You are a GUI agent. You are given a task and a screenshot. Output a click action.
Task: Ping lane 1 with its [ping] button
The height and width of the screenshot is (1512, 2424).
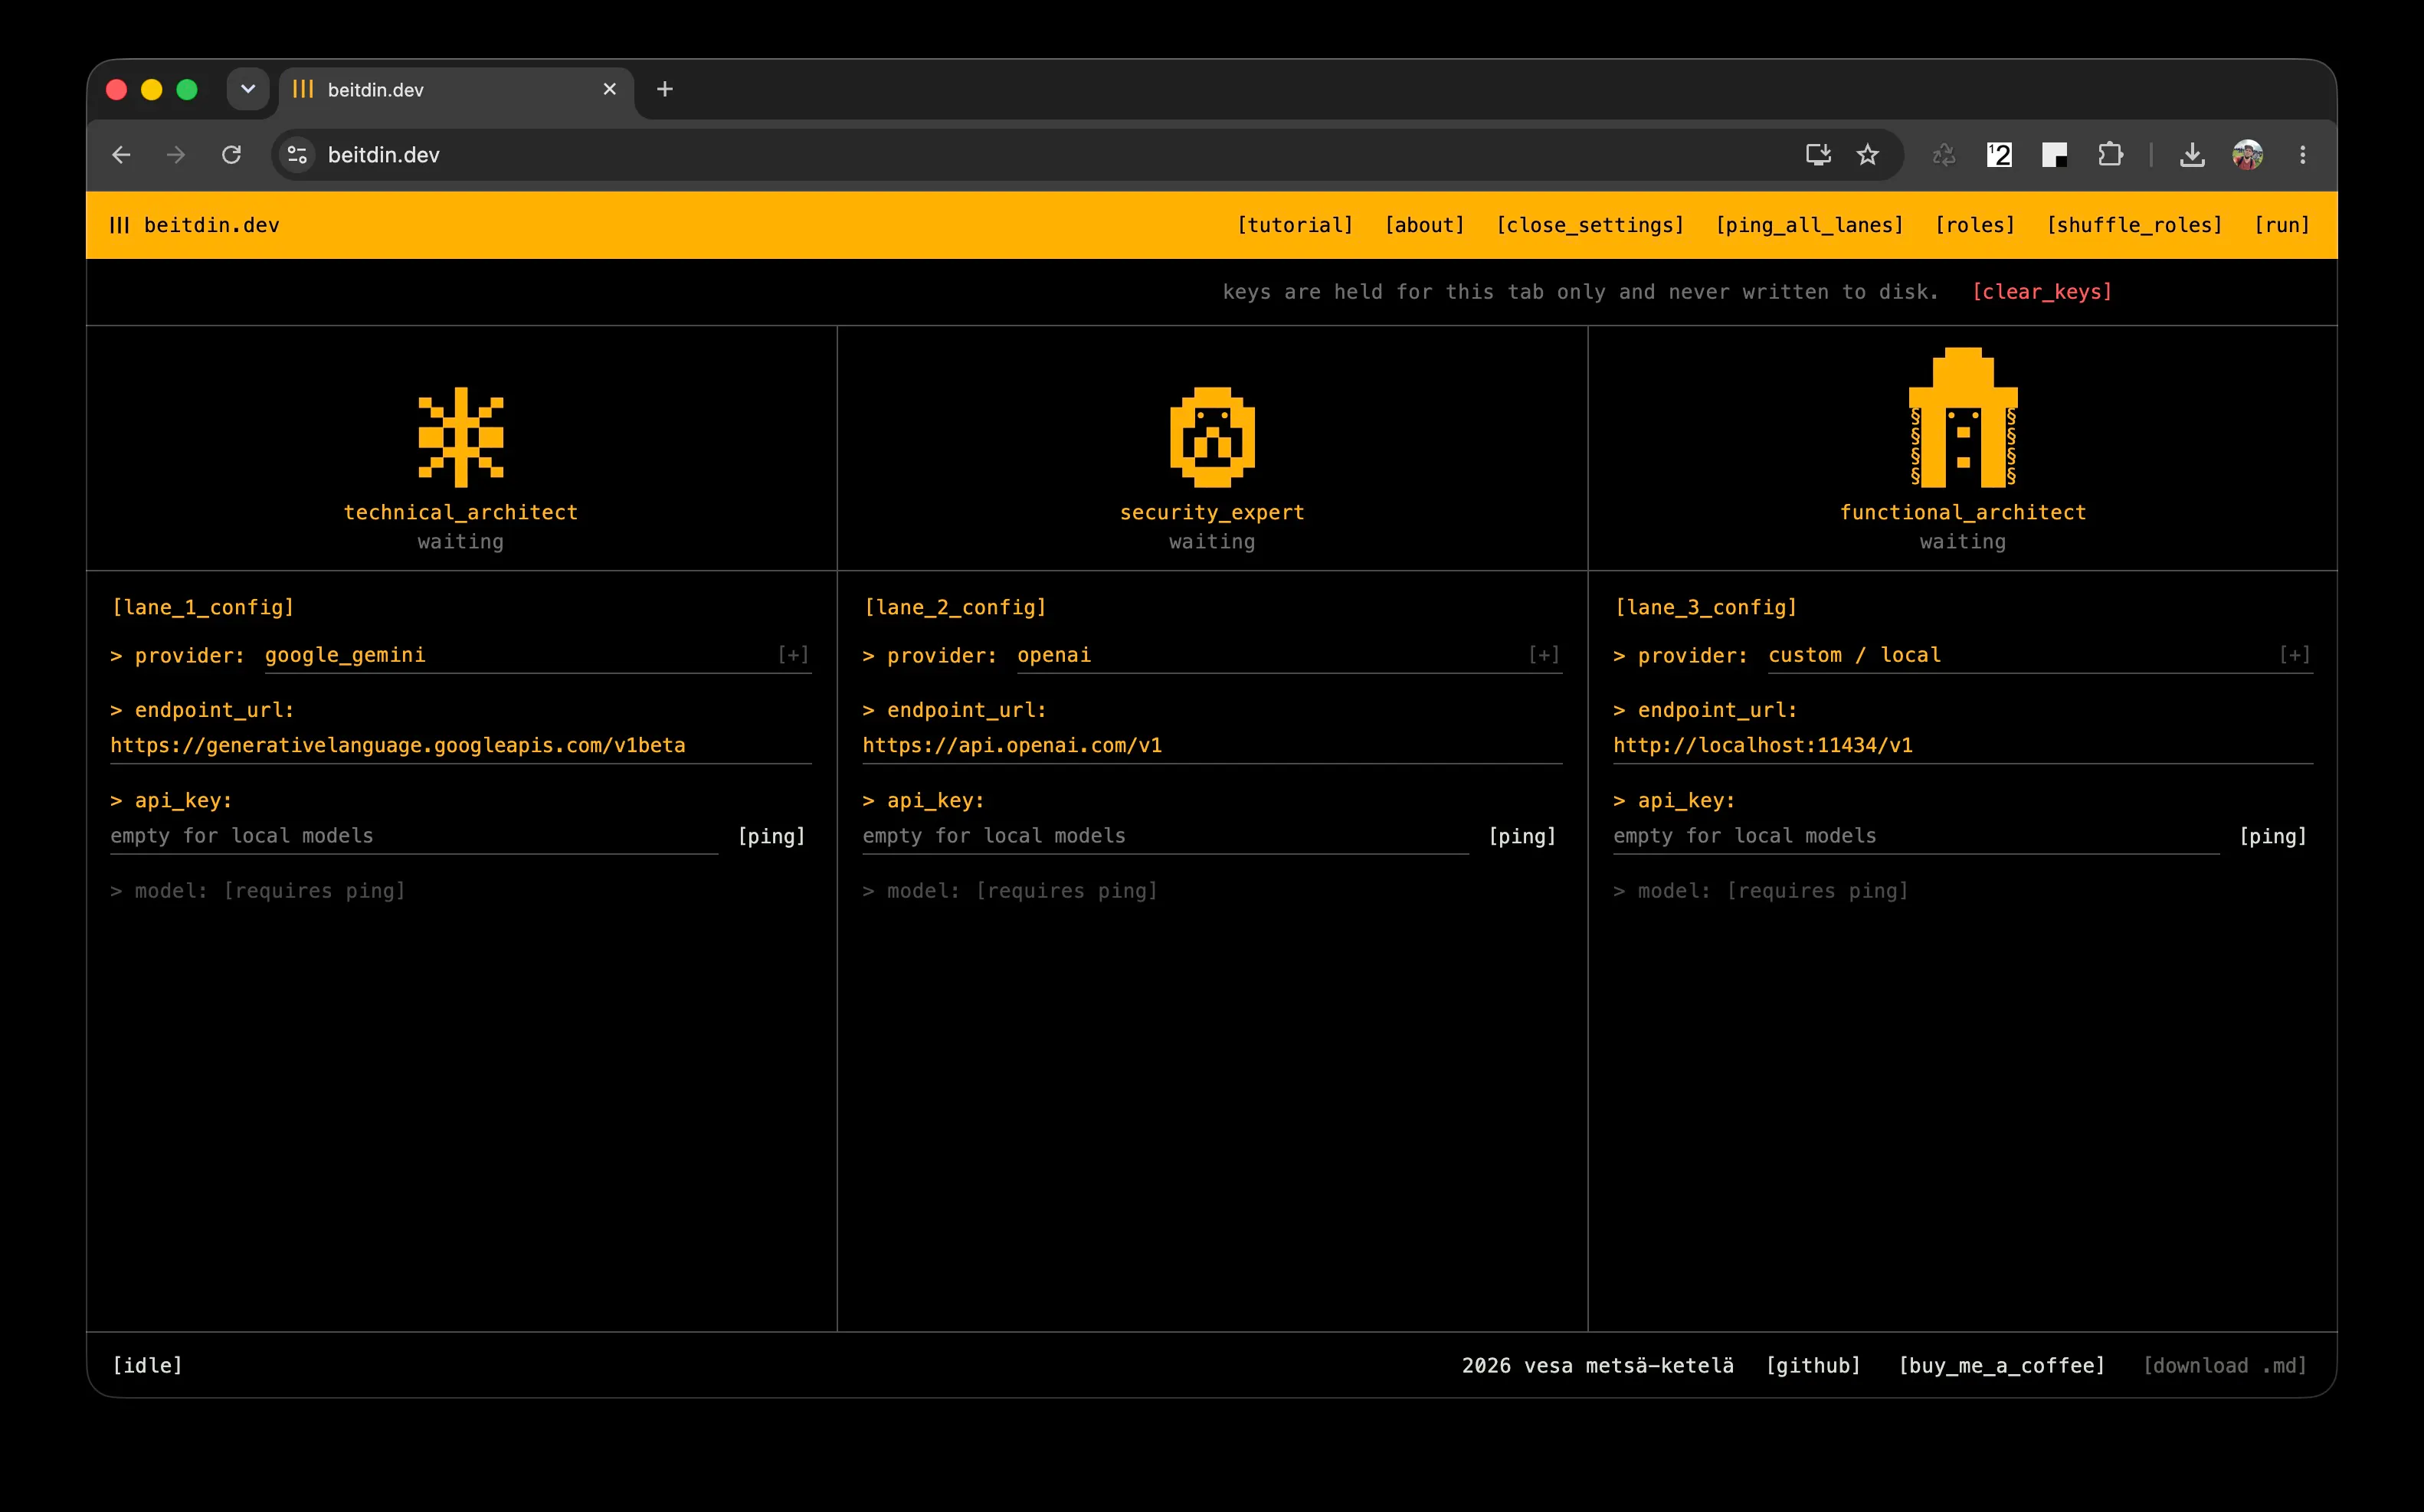(771, 836)
